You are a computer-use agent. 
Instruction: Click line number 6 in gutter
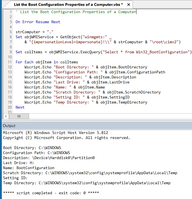[x=11, y=37]
